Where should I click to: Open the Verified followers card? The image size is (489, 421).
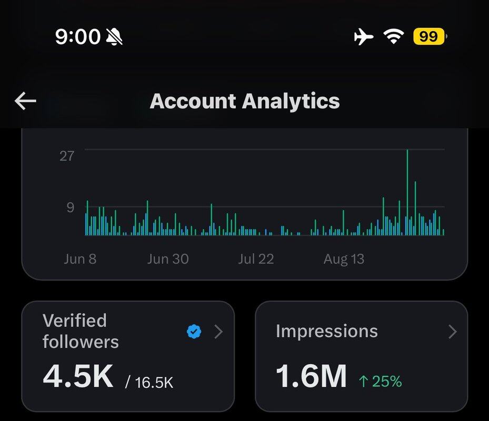tap(128, 356)
